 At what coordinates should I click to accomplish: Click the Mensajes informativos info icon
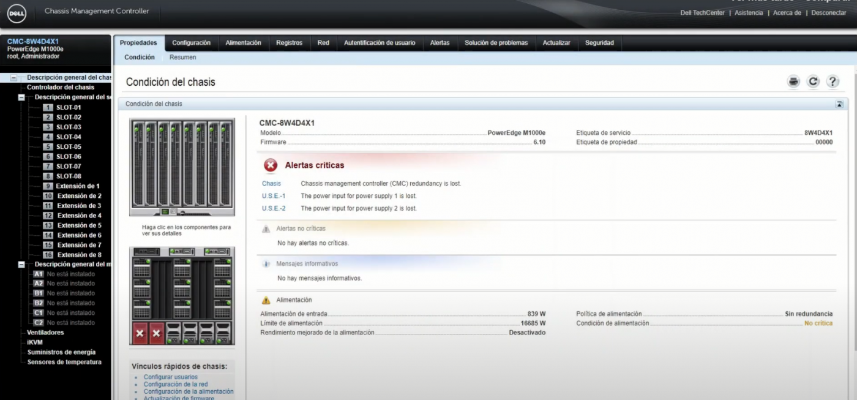point(266,264)
